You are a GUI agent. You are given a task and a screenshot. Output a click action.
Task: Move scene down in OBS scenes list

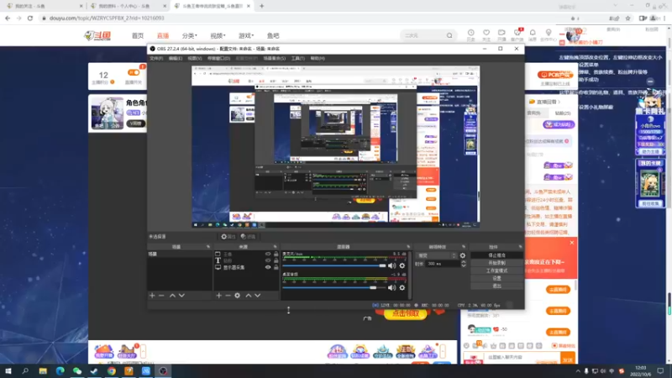tap(181, 296)
